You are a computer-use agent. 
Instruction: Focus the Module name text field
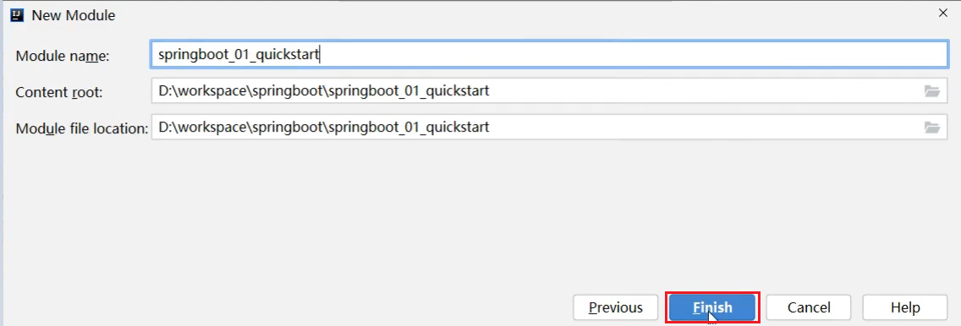point(549,54)
